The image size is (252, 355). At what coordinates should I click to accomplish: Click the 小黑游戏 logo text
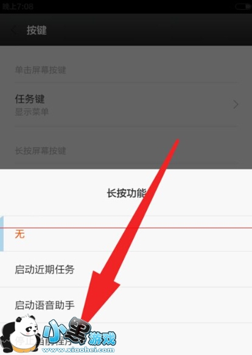80,333
